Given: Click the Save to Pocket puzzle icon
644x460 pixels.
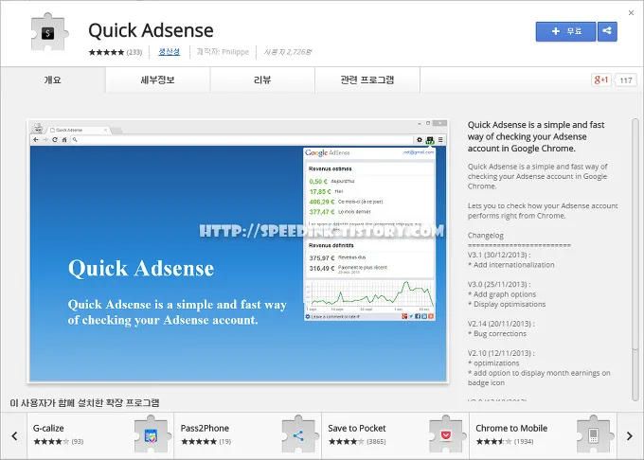Looking at the screenshot, I should (446, 434).
